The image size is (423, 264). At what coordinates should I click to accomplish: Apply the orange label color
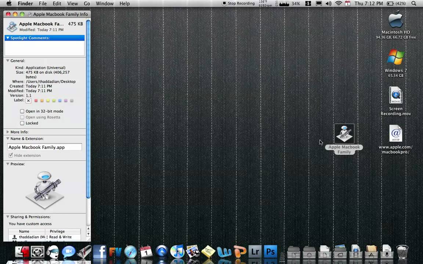pos(42,100)
